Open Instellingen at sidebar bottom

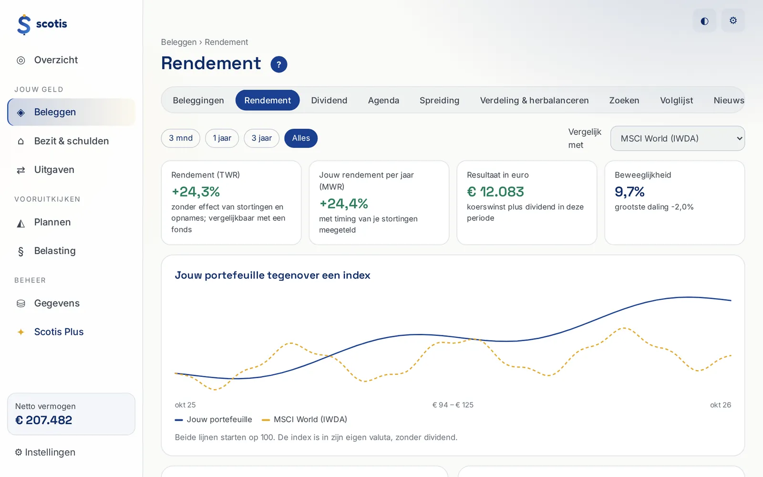click(45, 452)
